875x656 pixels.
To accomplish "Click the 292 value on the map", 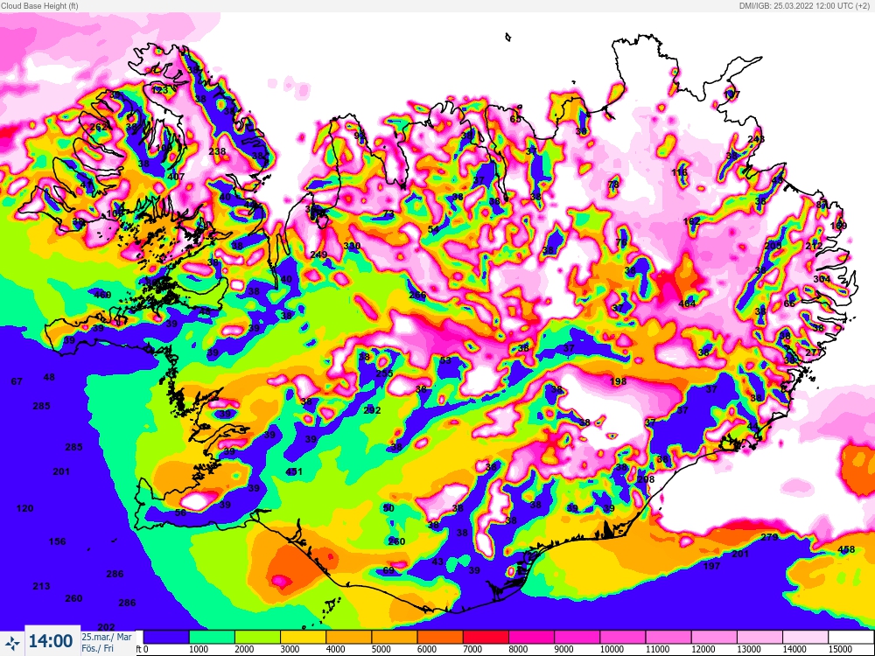I will coord(372,410).
